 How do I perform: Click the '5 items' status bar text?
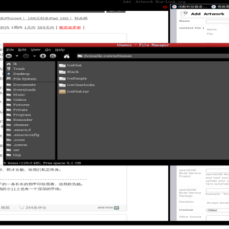tap(42, 163)
